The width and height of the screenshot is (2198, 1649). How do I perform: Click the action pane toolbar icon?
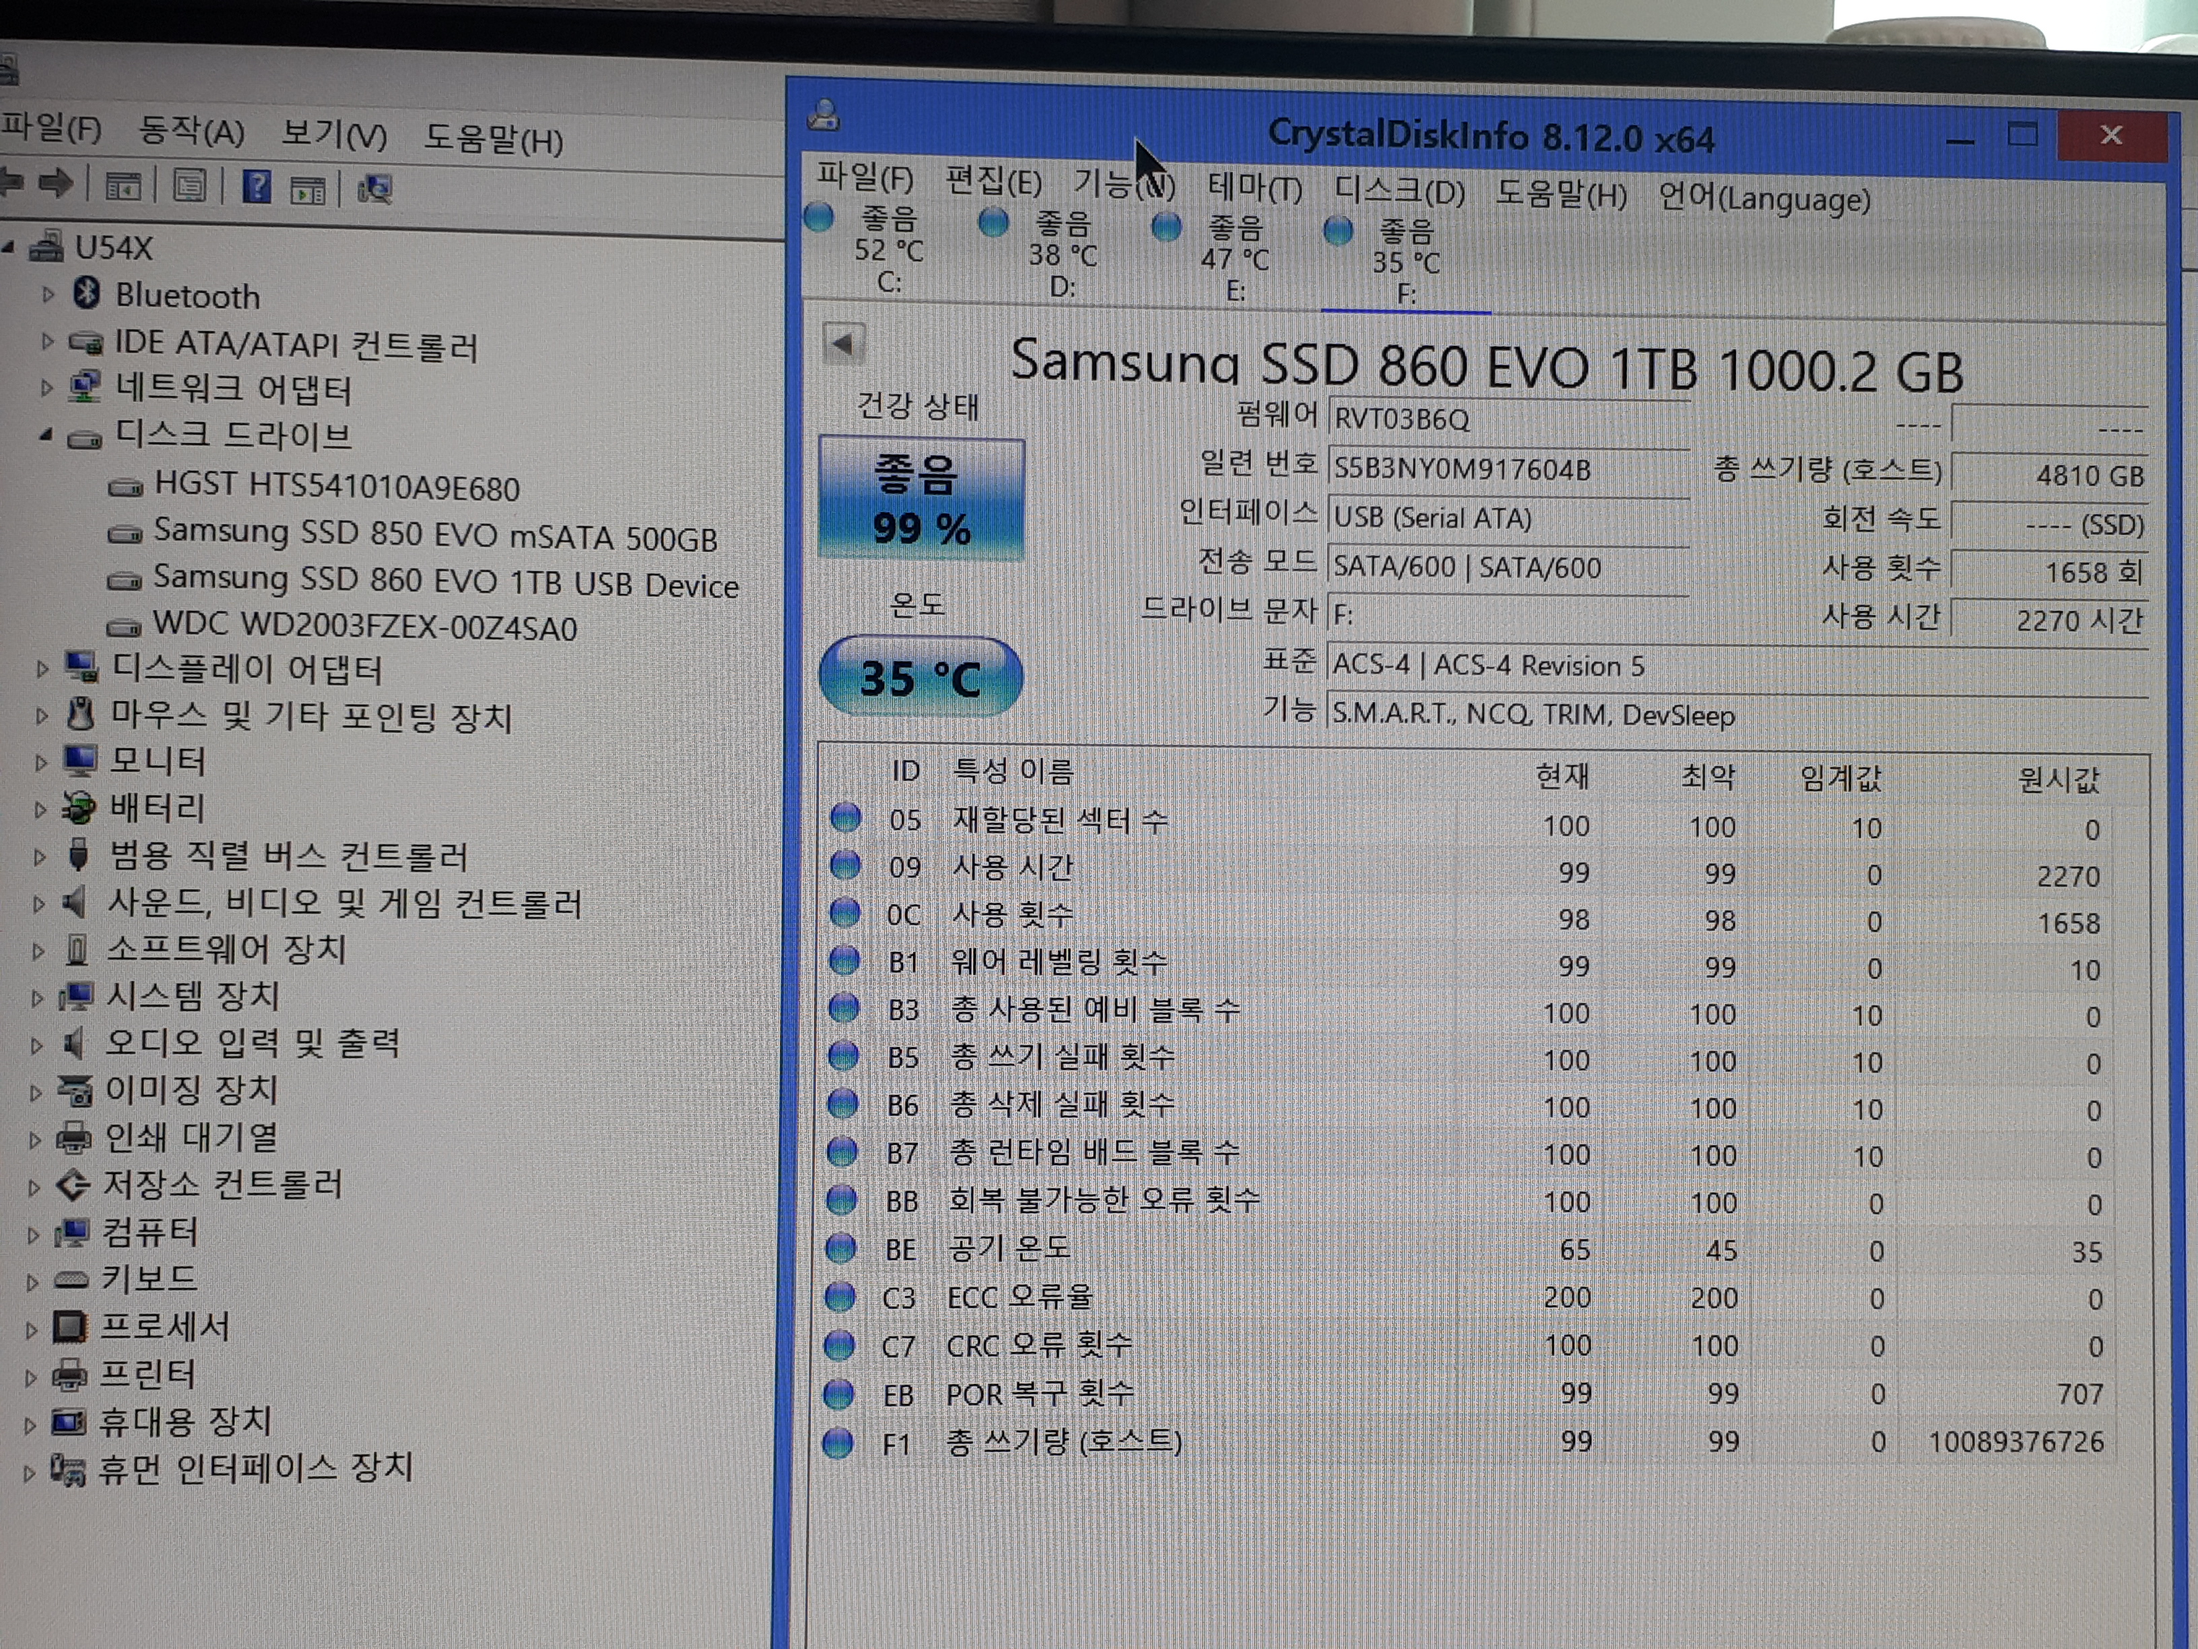coord(307,190)
